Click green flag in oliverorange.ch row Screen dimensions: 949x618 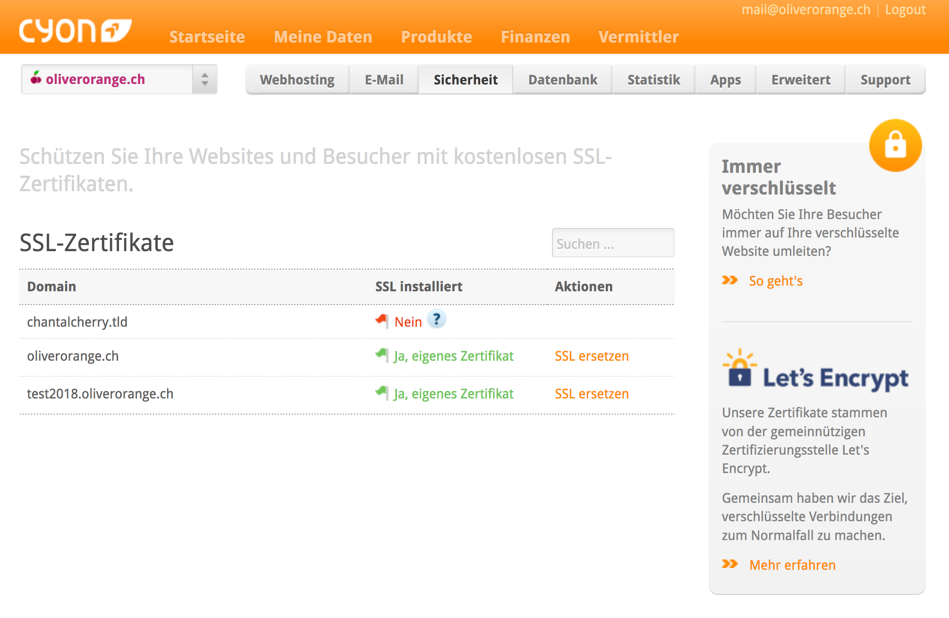[382, 355]
